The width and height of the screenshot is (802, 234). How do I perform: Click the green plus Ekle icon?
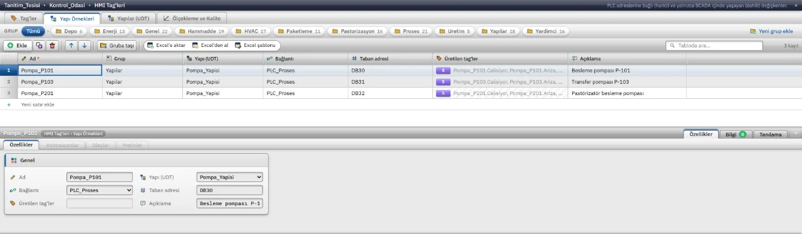coord(10,46)
